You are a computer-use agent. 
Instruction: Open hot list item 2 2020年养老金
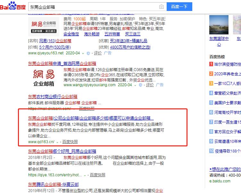pos(228,74)
